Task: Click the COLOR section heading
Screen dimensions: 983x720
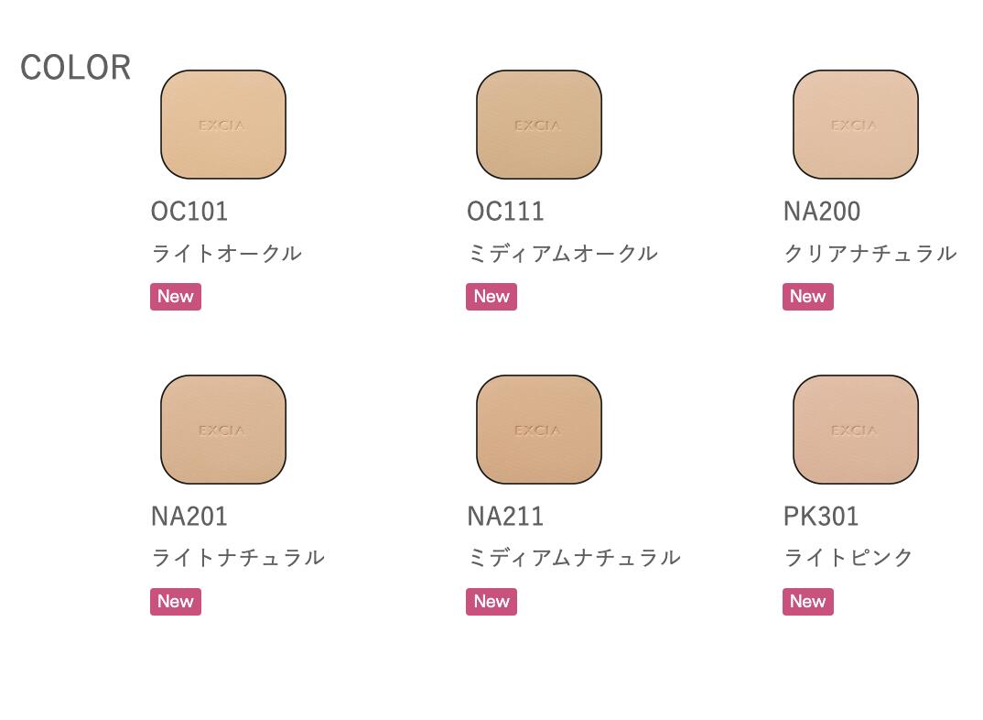Action: point(76,68)
